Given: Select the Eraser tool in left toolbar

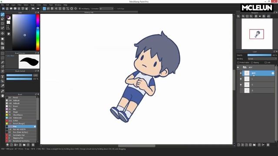Looking at the screenshot, I should pyautogui.click(x=3, y=19).
